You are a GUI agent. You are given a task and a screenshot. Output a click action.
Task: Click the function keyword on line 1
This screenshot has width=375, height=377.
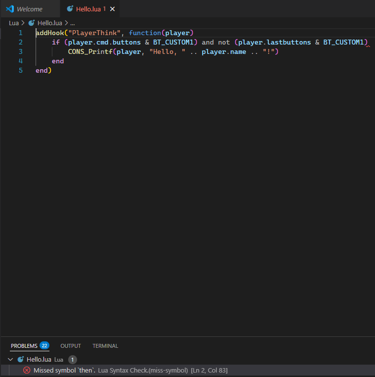(x=145, y=33)
